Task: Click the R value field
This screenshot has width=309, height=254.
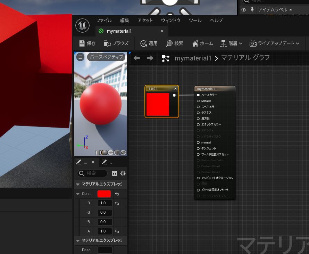Action: (x=105, y=203)
